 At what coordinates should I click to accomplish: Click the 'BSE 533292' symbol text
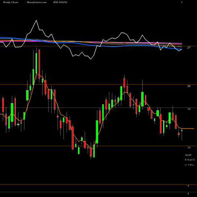pyautogui.click(x=60, y=2)
